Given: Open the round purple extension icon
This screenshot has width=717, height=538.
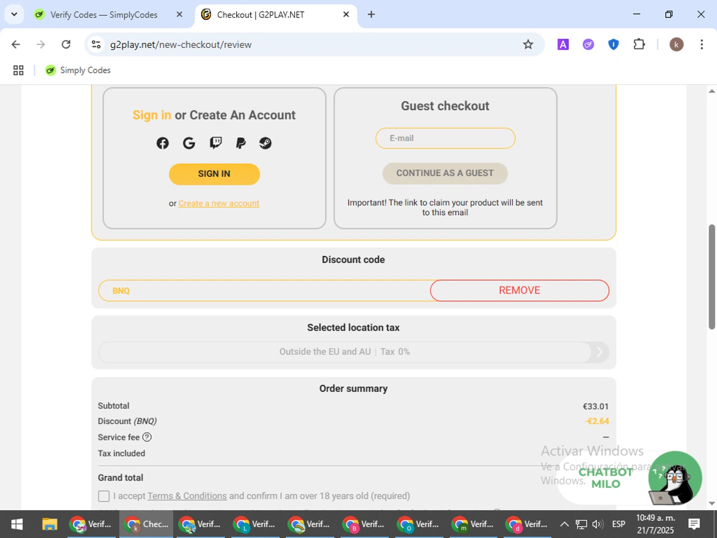Looking at the screenshot, I should tap(588, 44).
